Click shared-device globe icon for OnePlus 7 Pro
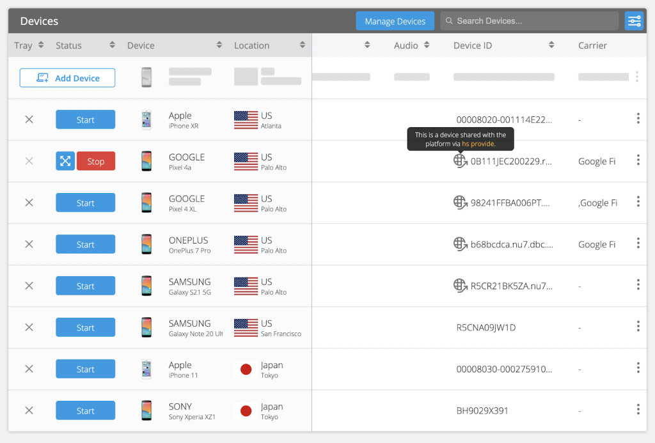 coord(461,244)
